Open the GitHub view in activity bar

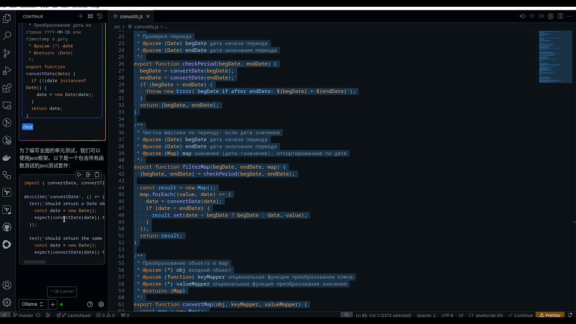(7, 227)
